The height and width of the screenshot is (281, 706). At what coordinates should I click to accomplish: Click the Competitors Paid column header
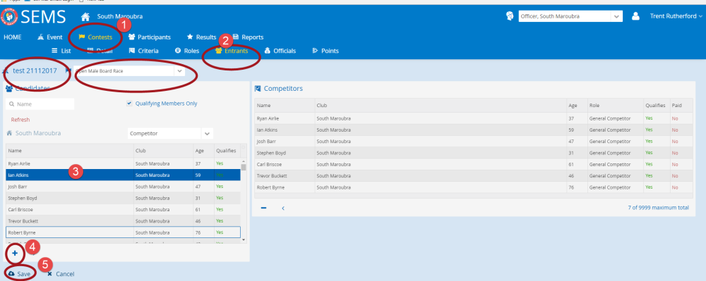tap(682, 106)
